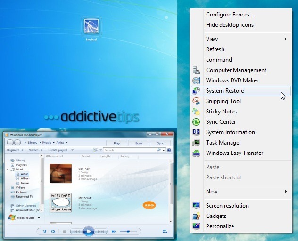The image size is (298, 241).
Task: Open the Sync tab in Media Player
Action: (160, 143)
